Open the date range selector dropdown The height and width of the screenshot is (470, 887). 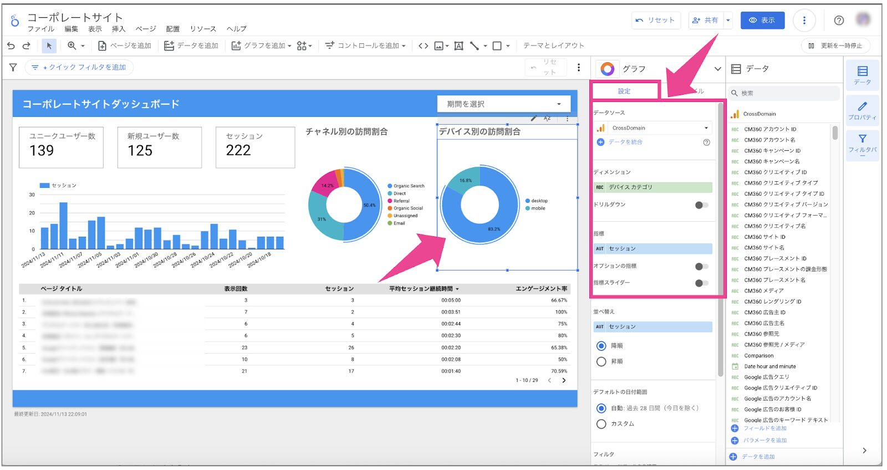(x=504, y=104)
